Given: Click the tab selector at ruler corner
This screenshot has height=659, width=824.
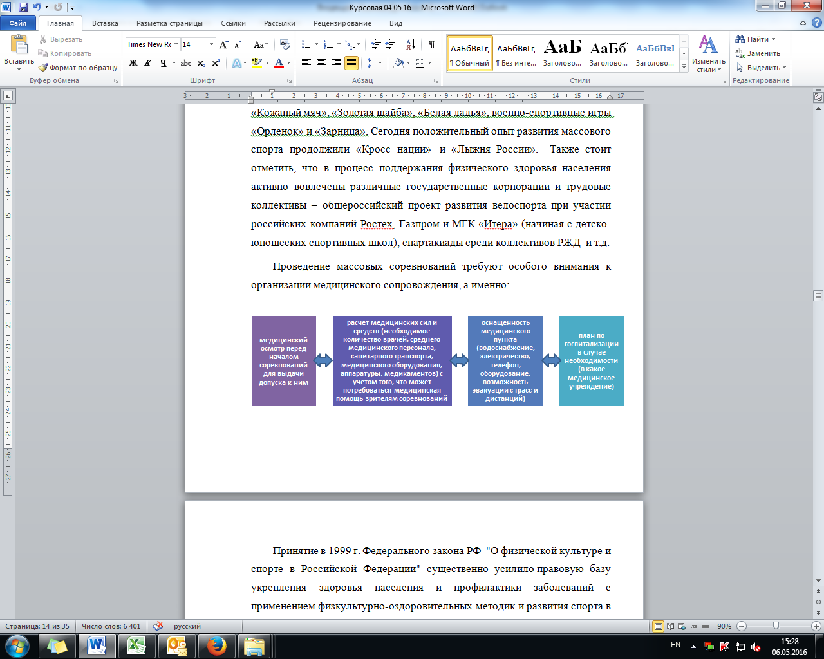Looking at the screenshot, I should [x=8, y=96].
